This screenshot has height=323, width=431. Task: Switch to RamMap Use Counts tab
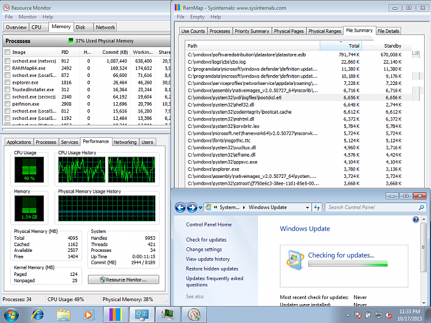coord(193,31)
